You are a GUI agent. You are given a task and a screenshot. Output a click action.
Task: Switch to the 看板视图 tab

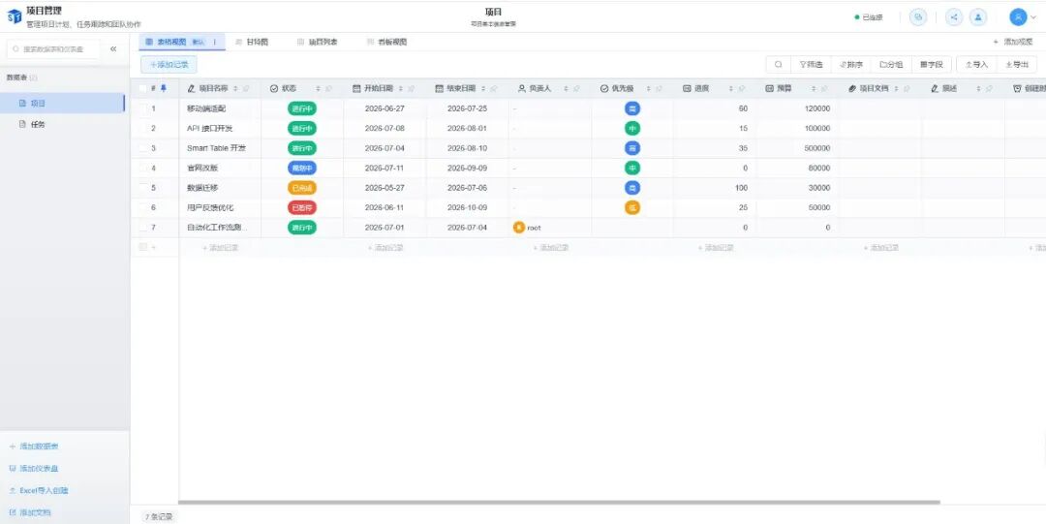386,42
